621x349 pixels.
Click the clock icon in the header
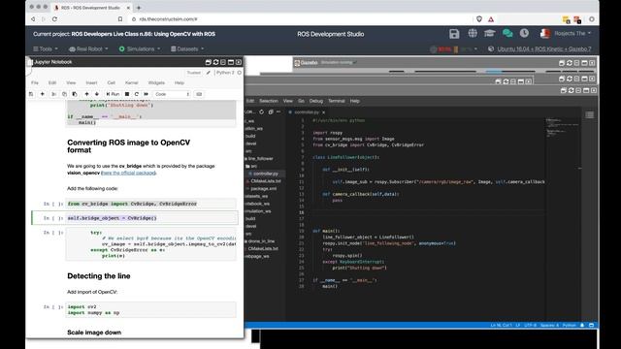[x=524, y=33]
